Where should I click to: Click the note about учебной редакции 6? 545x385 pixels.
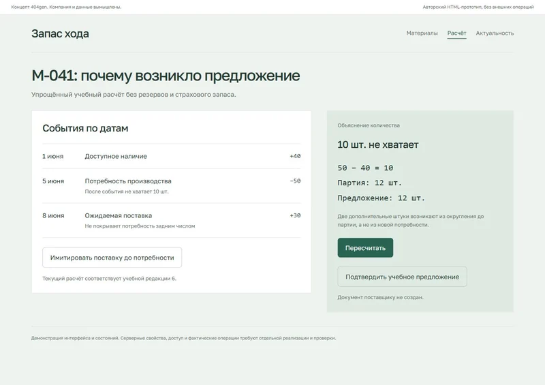(109, 279)
